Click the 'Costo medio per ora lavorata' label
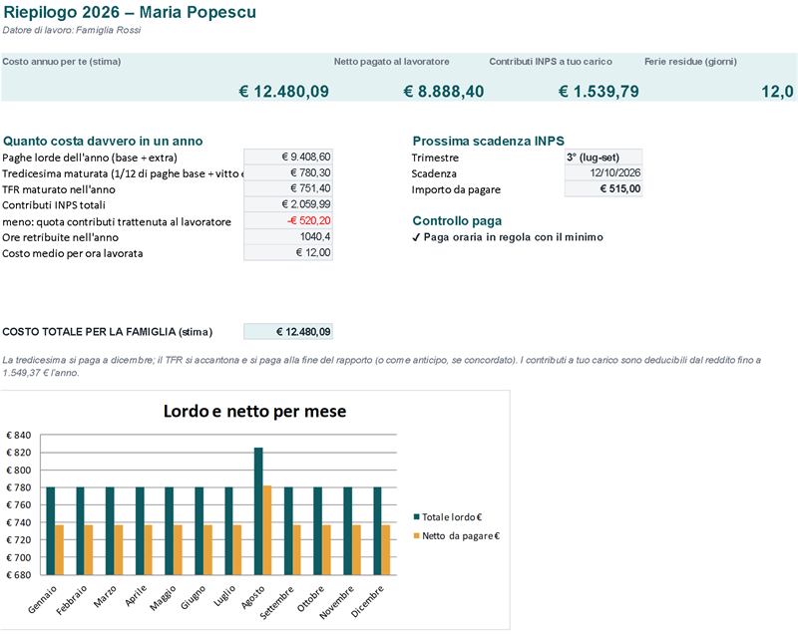Viewport: 798px width, 634px height. point(72,253)
